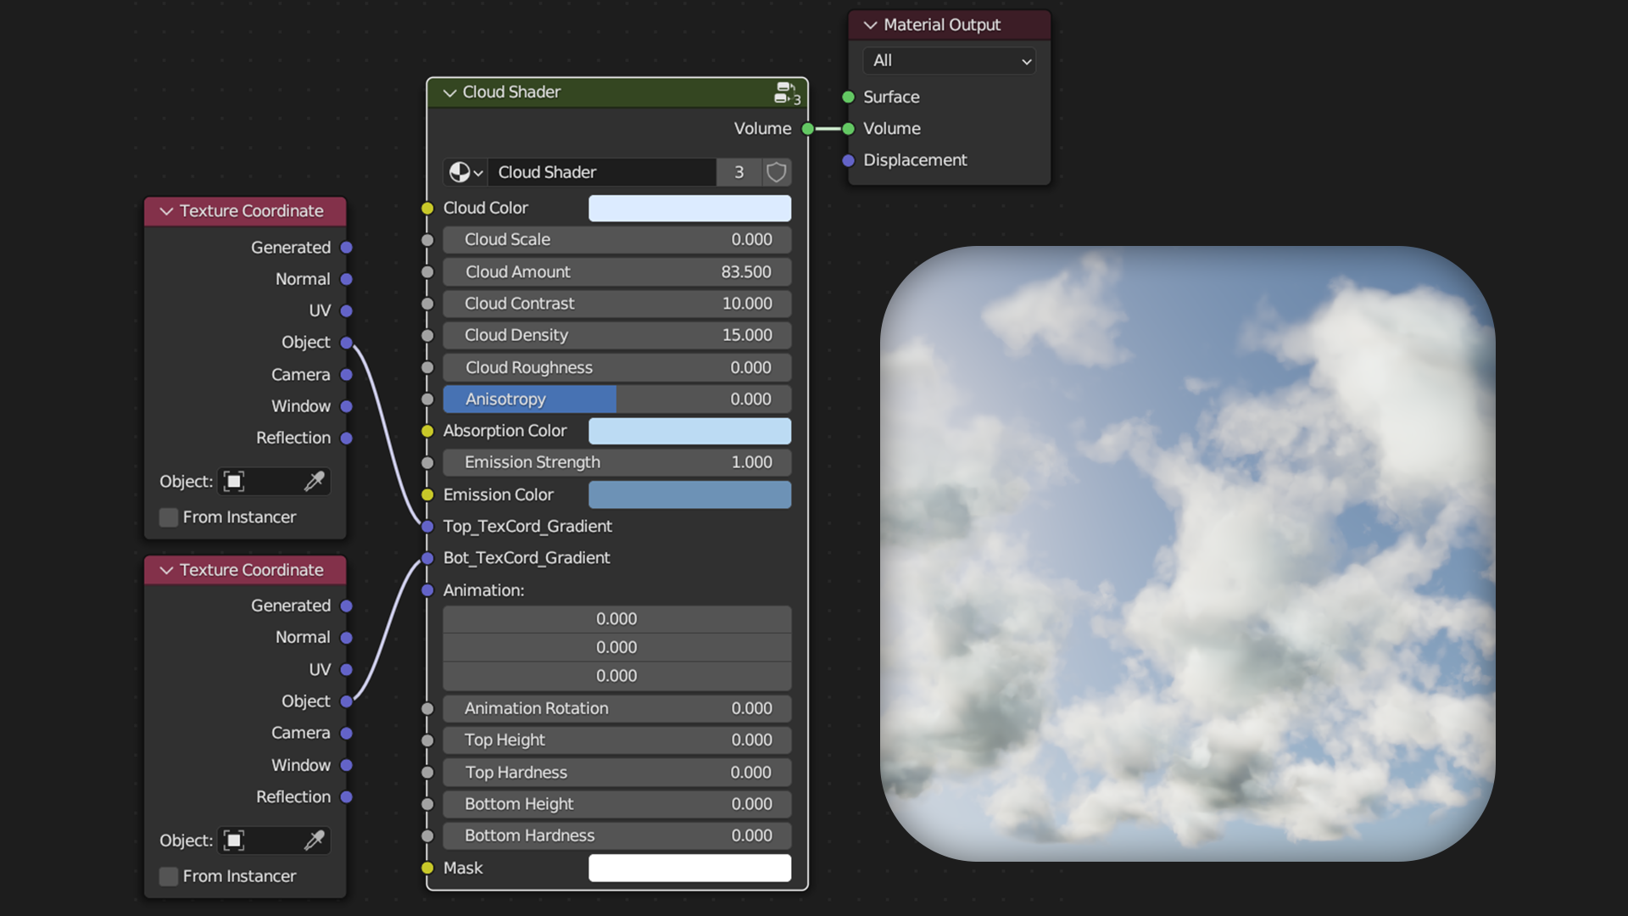Viewport: 1628px width, 916px height.
Task: Select the eyedropper in the top Texture Coordinate node
Action: (x=315, y=481)
